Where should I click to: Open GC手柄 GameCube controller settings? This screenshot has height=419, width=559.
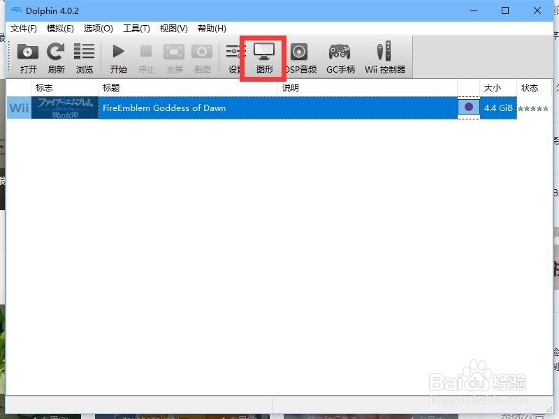tap(340, 52)
